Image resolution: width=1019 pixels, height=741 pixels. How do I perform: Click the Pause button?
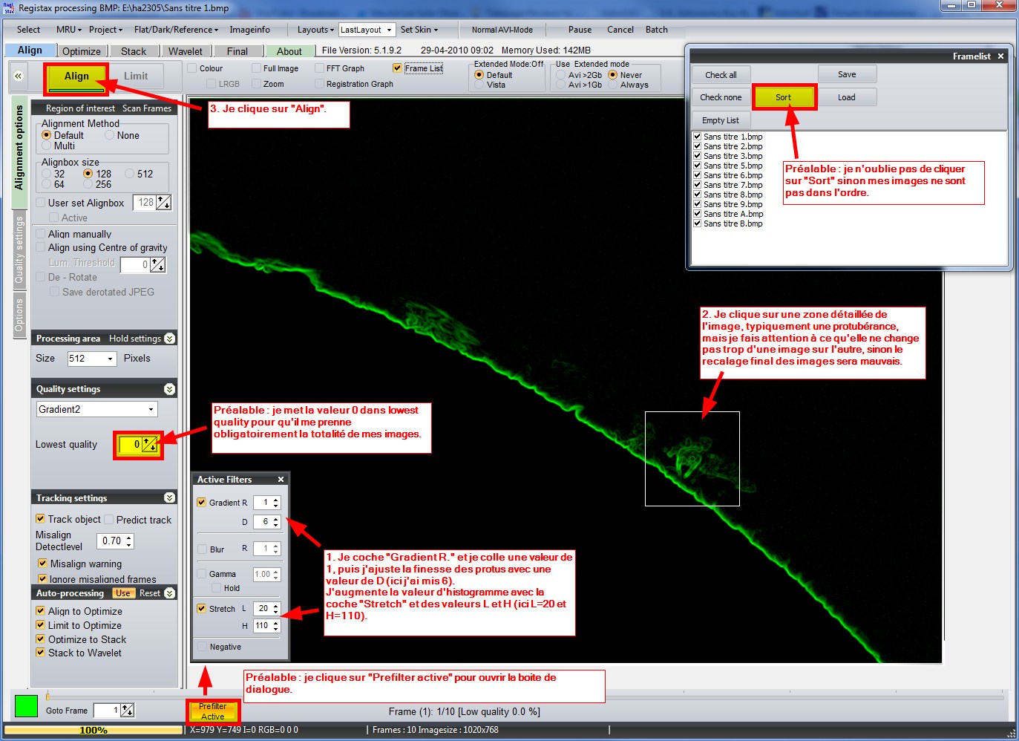point(580,30)
